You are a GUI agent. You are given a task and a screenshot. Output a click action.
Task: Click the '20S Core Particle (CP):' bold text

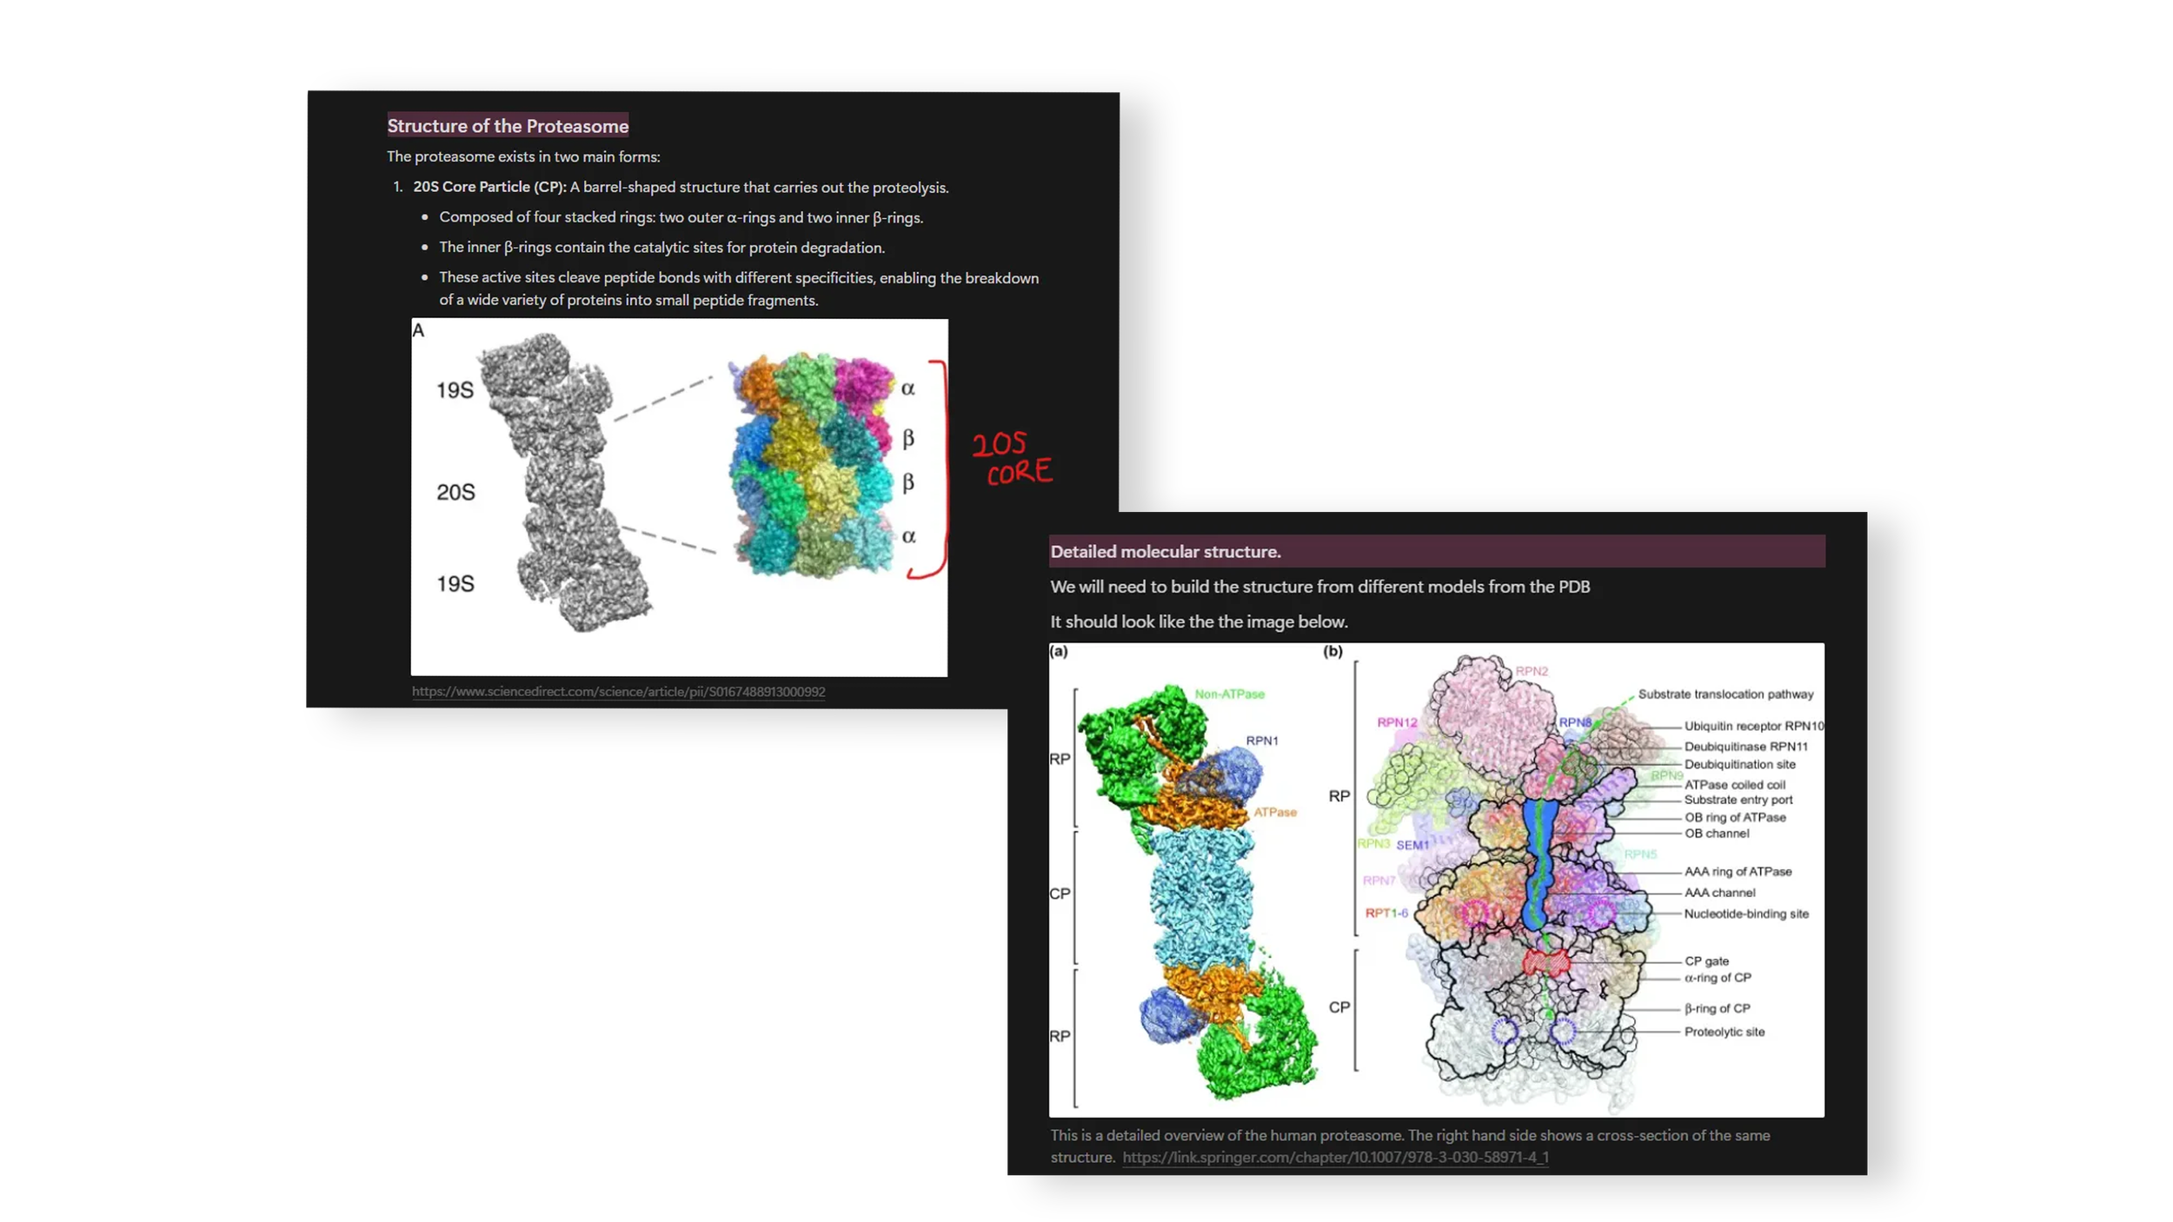[489, 187]
